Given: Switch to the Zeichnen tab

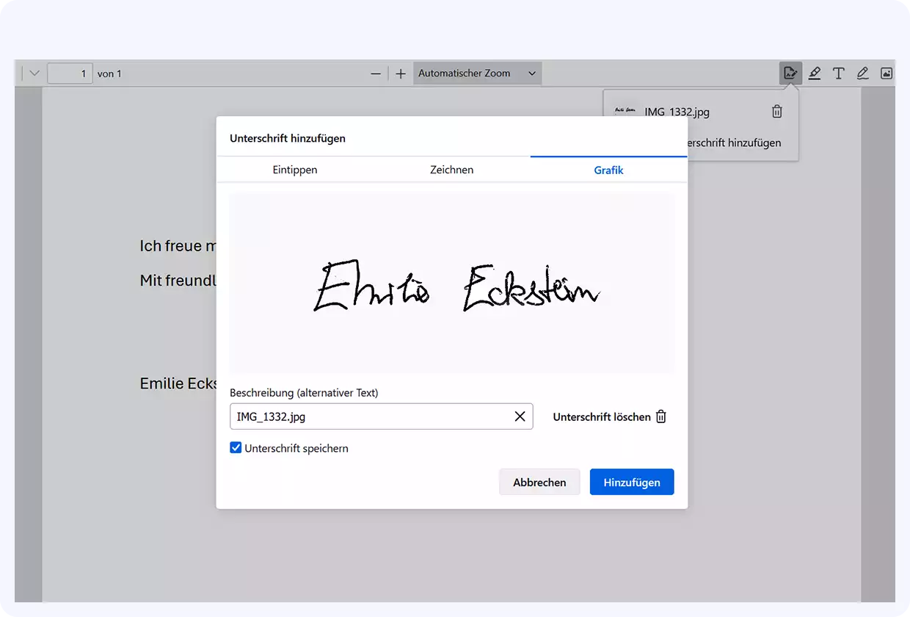Looking at the screenshot, I should point(451,169).
